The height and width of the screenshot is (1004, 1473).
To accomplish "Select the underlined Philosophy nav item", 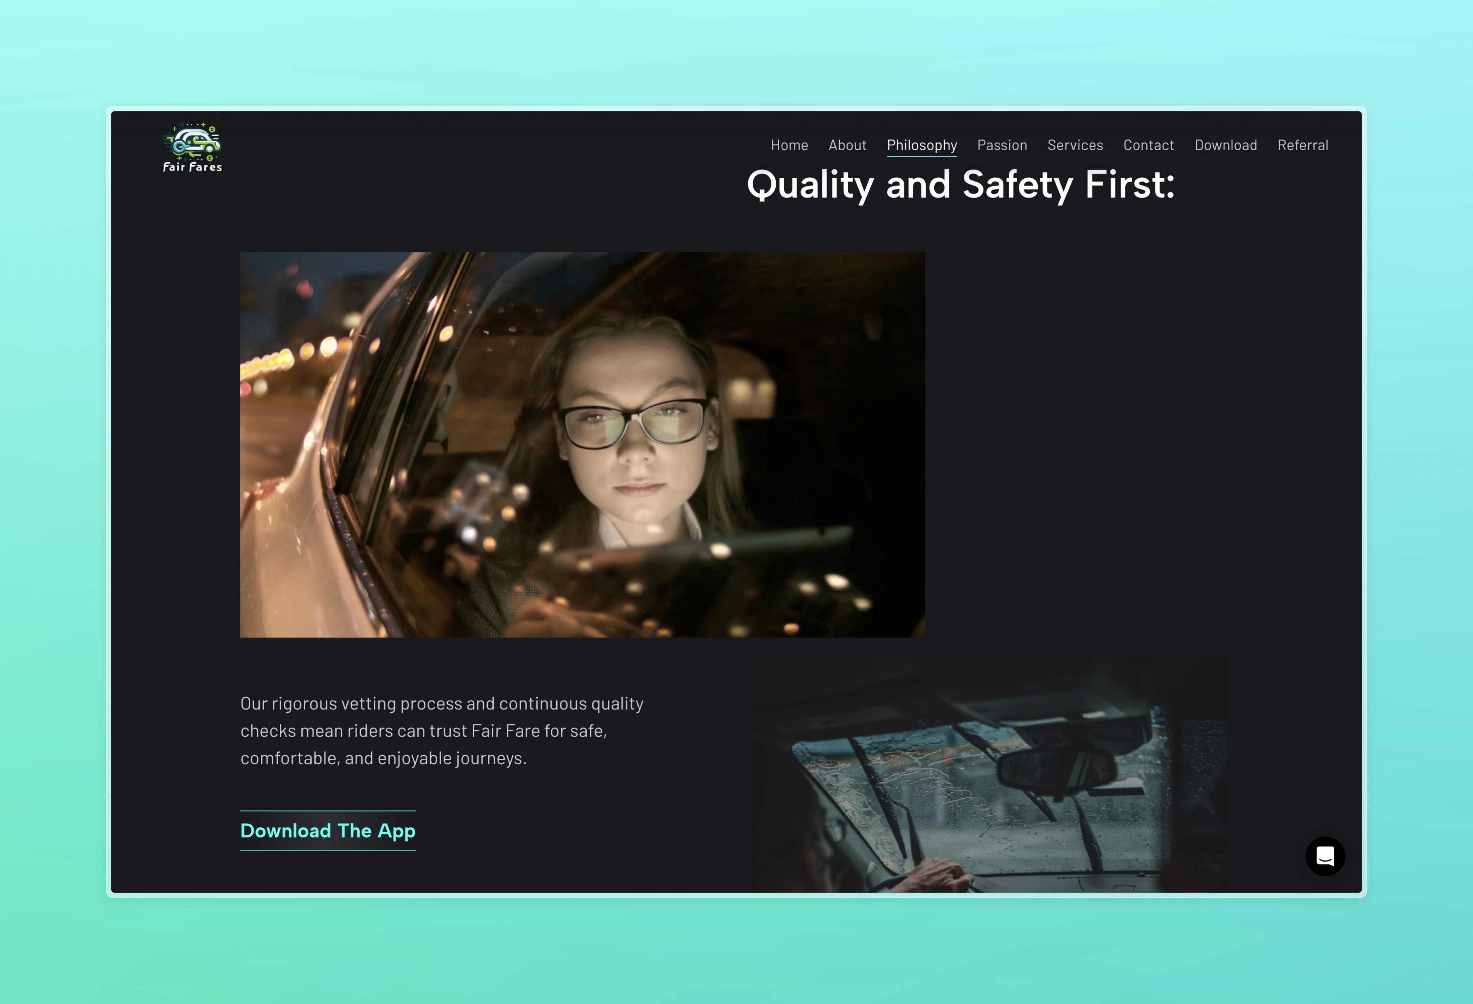I will click(922, 145).
